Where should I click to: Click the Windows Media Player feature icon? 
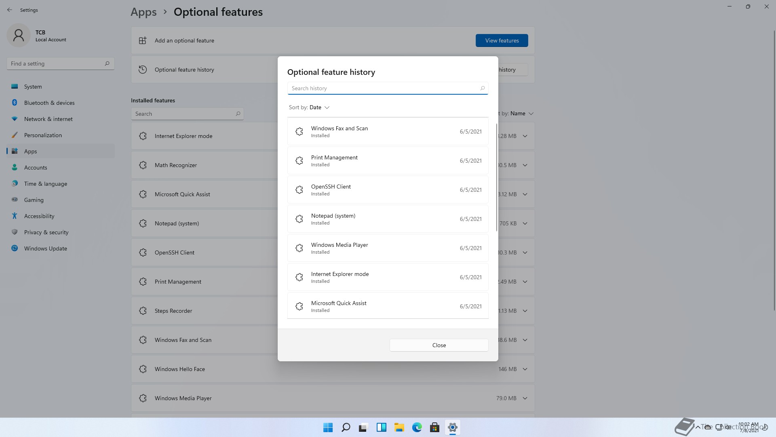point(143,398)
